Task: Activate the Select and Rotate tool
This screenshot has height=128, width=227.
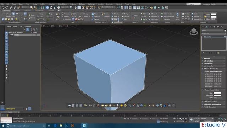Action: (x=51, y=7)
